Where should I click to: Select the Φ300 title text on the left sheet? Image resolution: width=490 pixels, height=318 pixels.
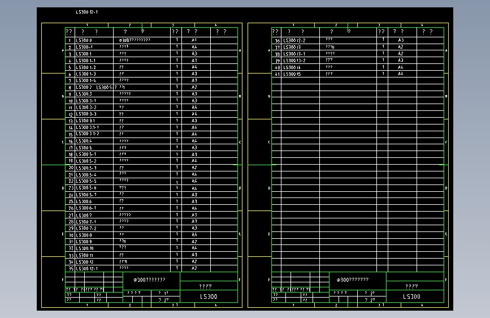click(149, 280)
